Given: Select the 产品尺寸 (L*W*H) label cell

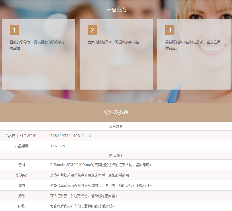Looking at the screenshot, I should coord(22,136).
